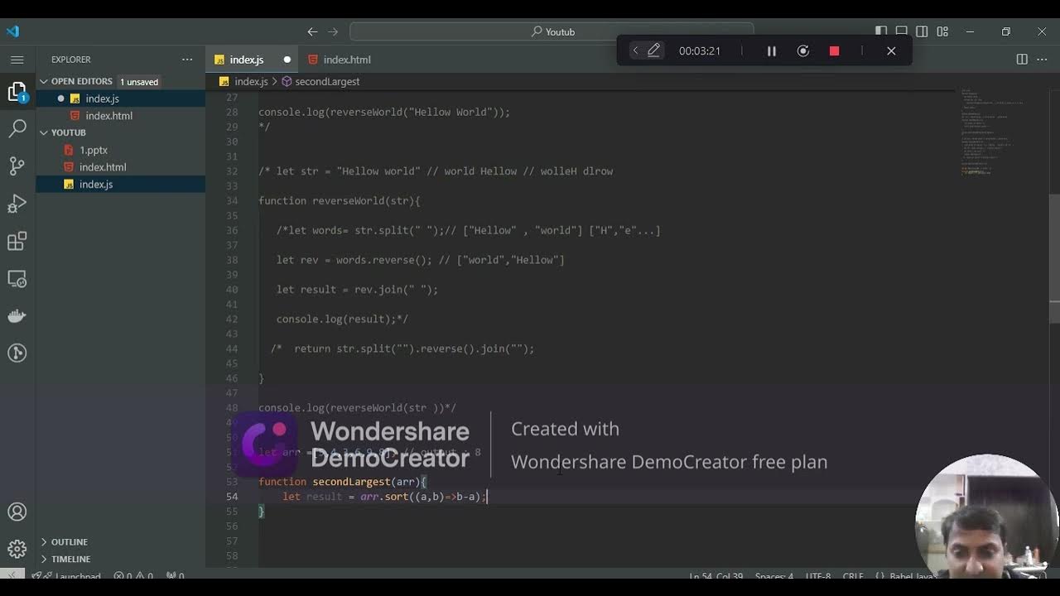Close the recording toolbar

(x=891, y=50)
